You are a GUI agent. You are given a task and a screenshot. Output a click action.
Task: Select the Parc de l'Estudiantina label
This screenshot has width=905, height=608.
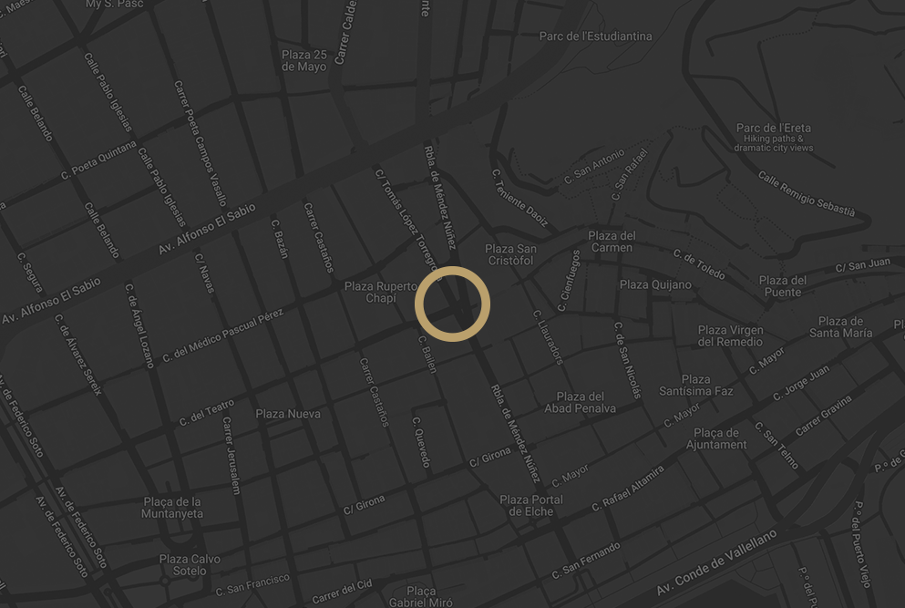(596, 36)
